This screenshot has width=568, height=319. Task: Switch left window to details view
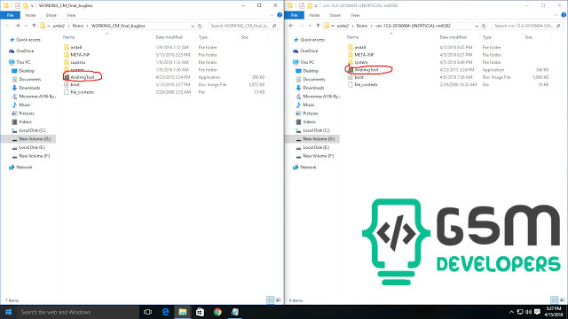[270, 300]
